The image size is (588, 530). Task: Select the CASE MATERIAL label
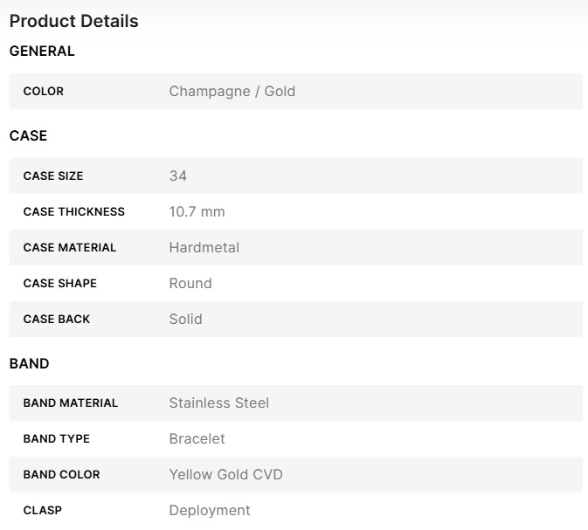point(70,248)
